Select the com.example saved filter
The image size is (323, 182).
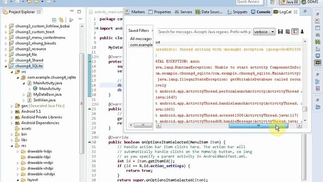click(141, 45)
